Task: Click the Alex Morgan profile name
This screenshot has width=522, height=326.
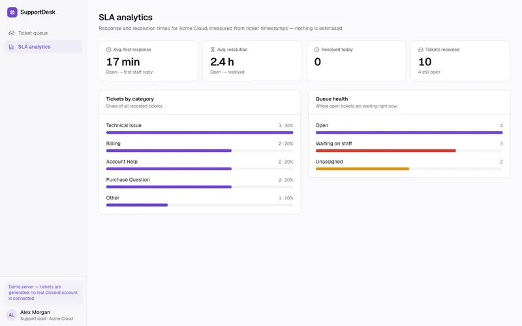Action: click(x=35, y=312)
